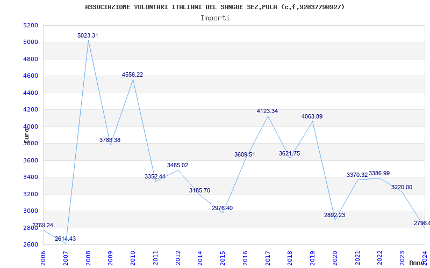Click x-axis year 2006
The height and width of the screenshot is (268, 430).
43,258
